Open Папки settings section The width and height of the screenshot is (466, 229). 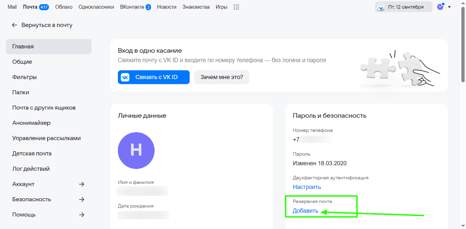click(49, 92)
